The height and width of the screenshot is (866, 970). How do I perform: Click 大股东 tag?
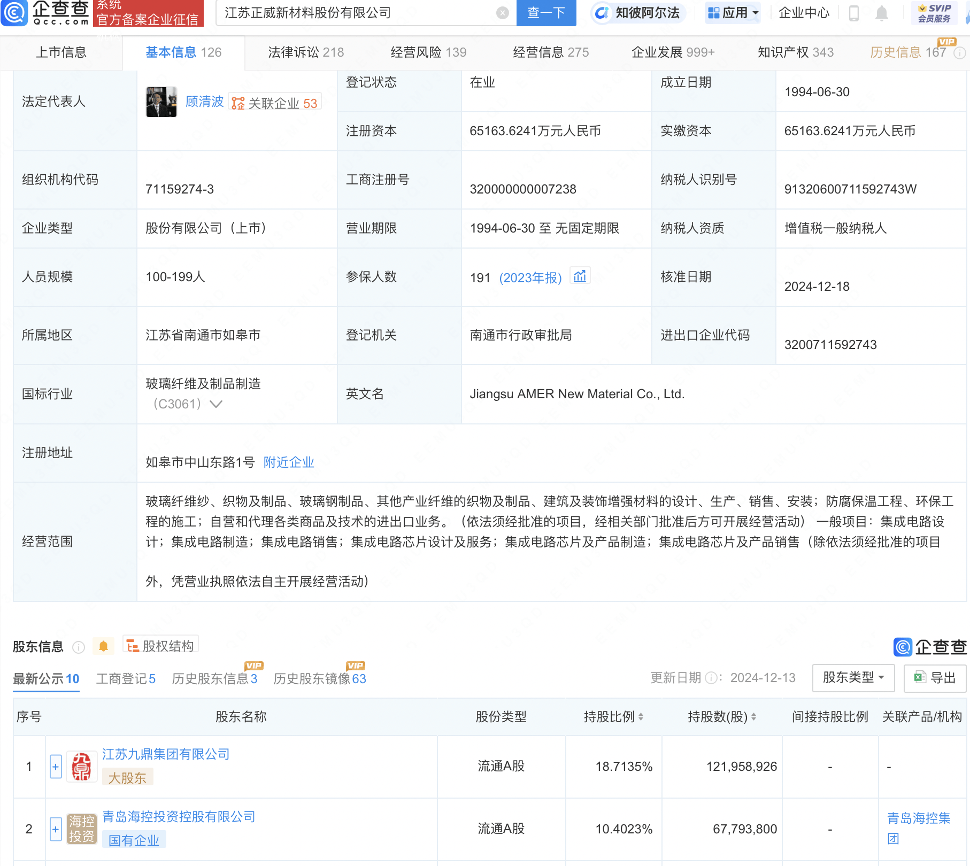pos(127,778)
